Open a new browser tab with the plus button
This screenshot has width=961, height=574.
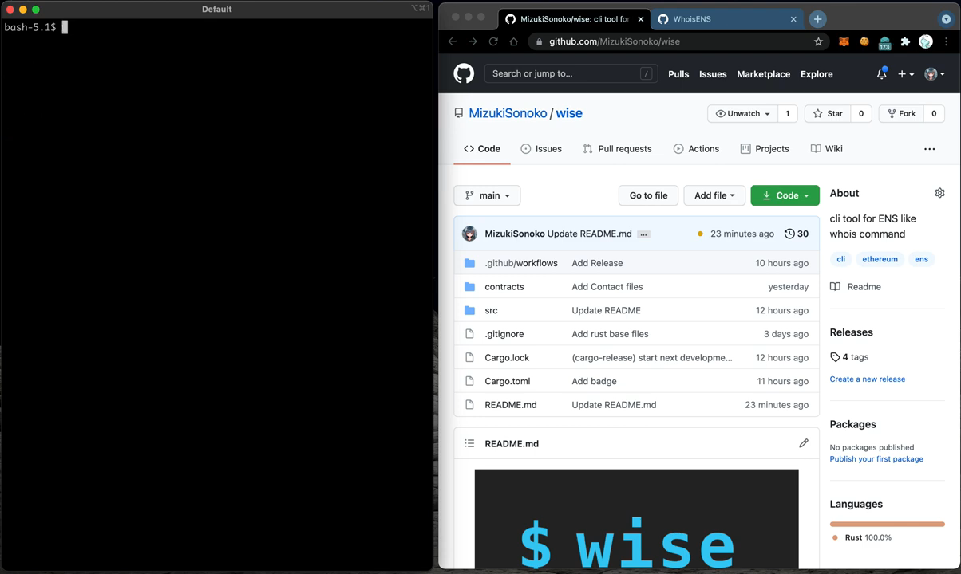[x=817, y=19]
